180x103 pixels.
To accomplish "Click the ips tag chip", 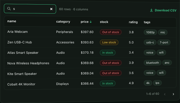I will pyautogui.click(x=157, y=83).
